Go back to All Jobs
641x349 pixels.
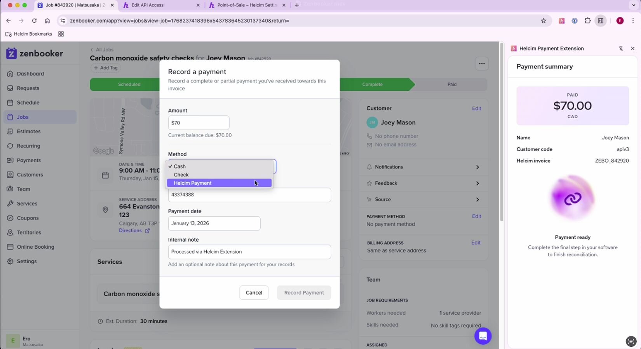pos(102,50)
